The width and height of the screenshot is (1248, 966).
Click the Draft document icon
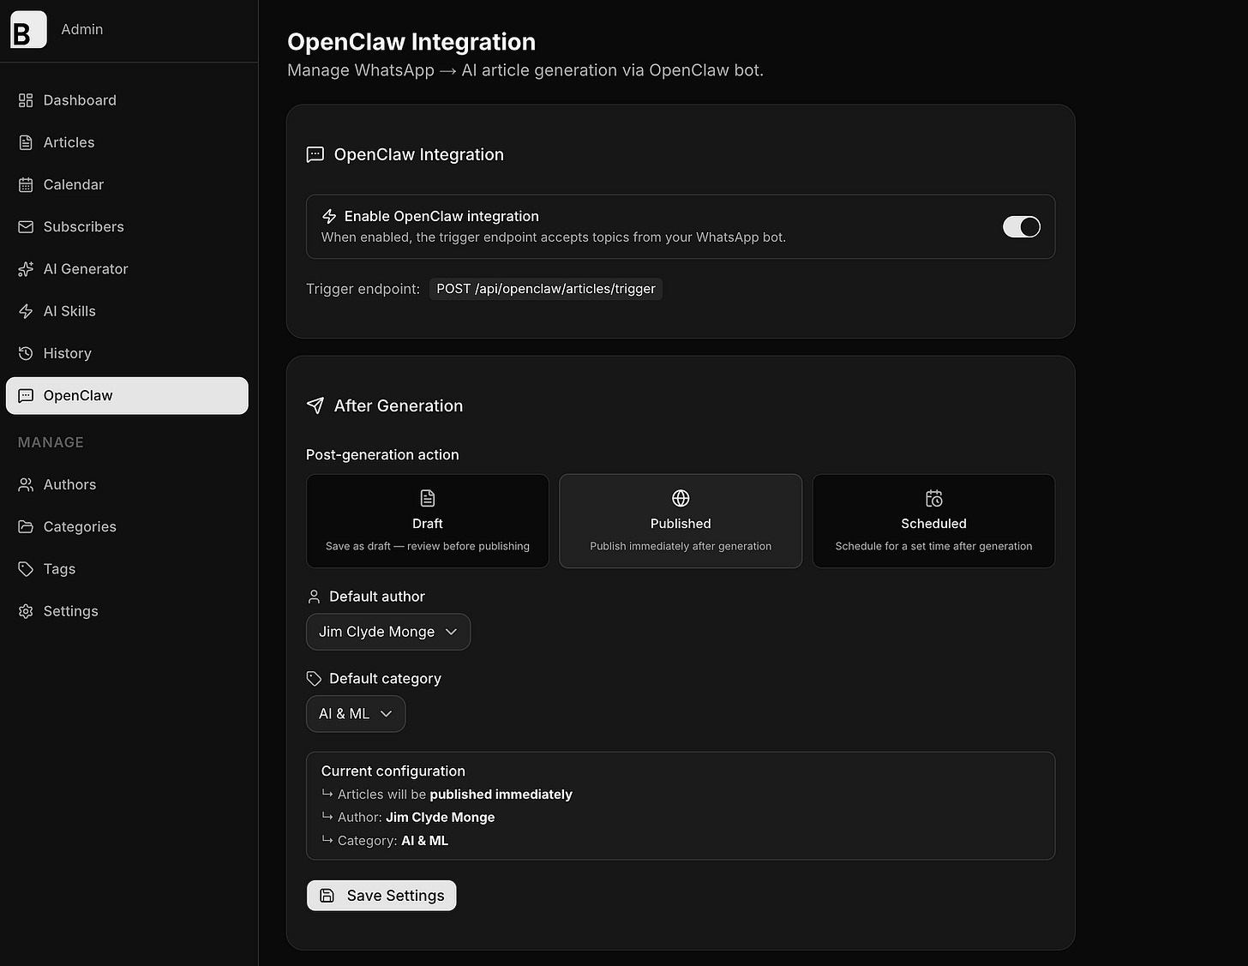[428, 498]
